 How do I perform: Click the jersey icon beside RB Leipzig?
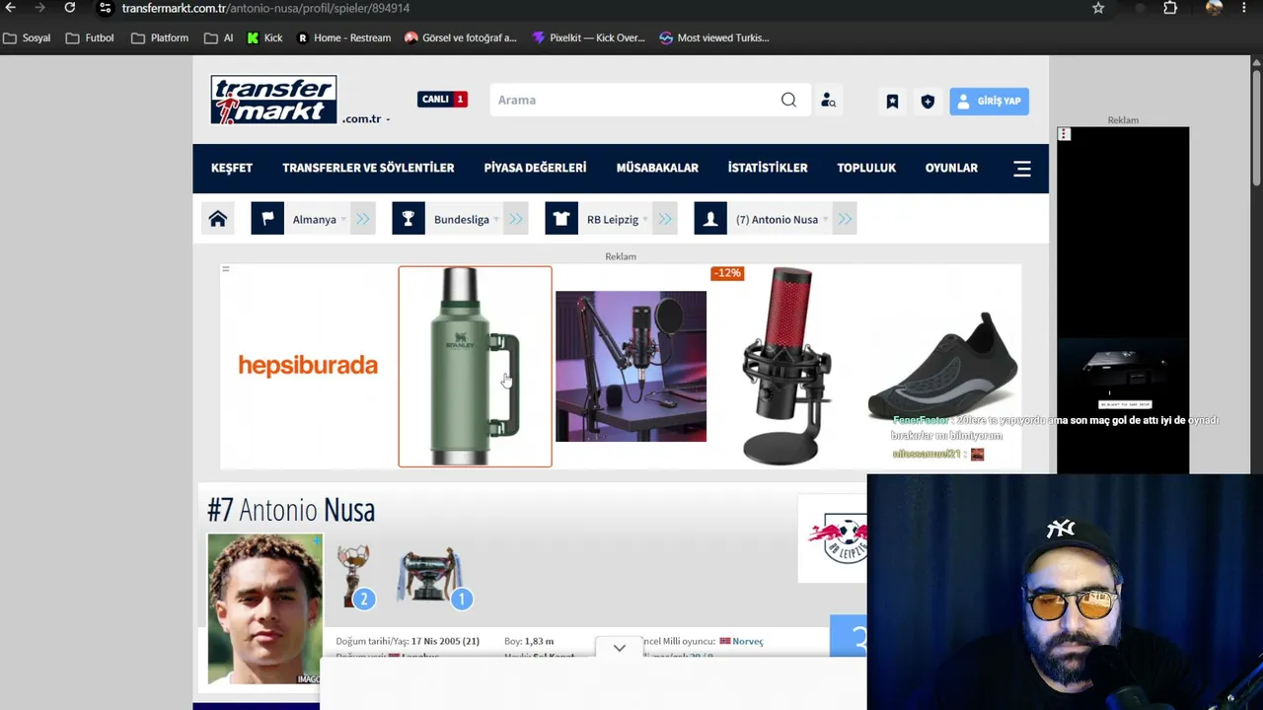click(561, 219)
